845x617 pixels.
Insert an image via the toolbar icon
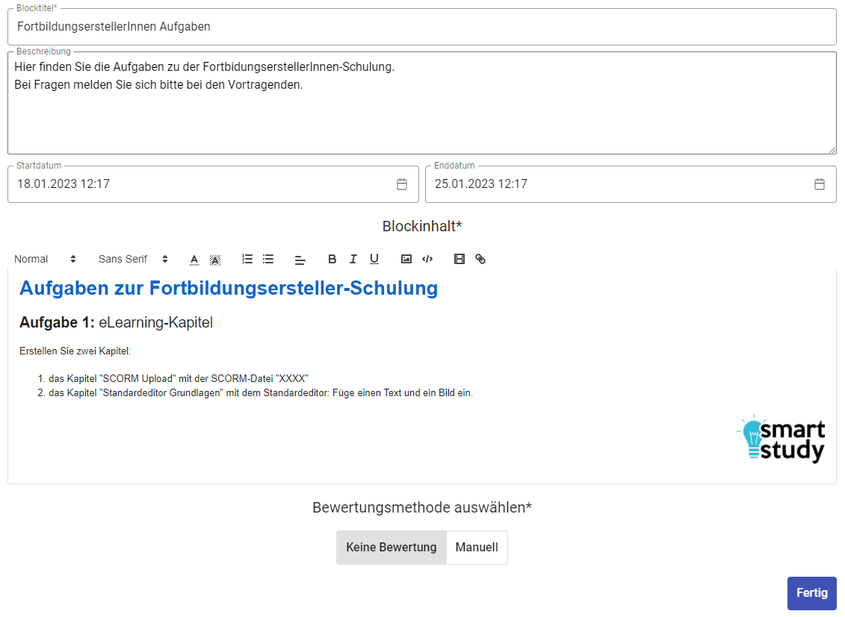406,259
